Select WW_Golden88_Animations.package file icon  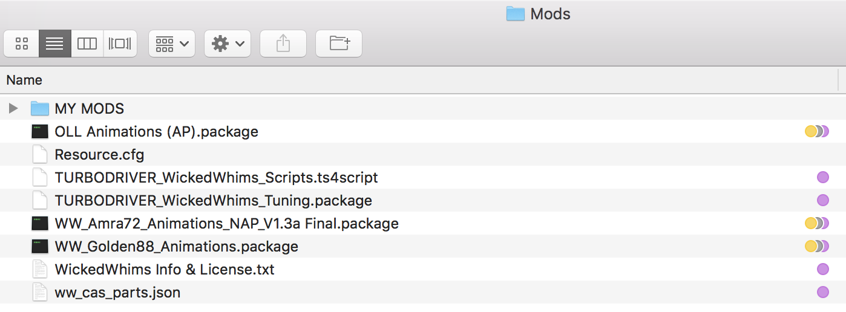click(x=40, y=247)
